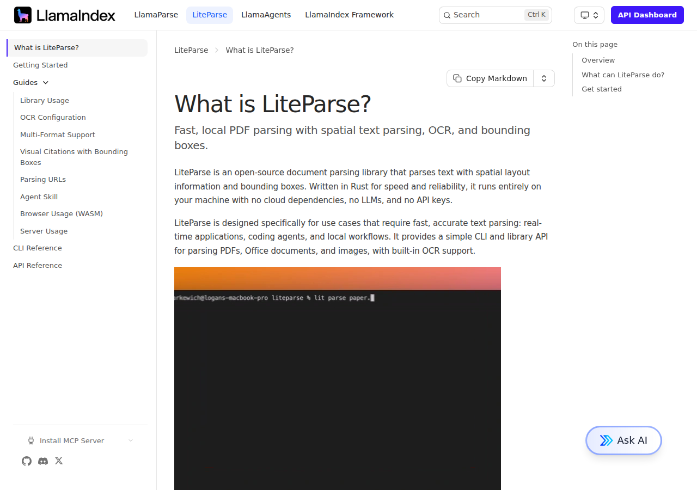This screenshot has height=490, width=697.
Task: Expand Install MCP Server chevron
Action: pyautogui.click(x=131, y=441)
